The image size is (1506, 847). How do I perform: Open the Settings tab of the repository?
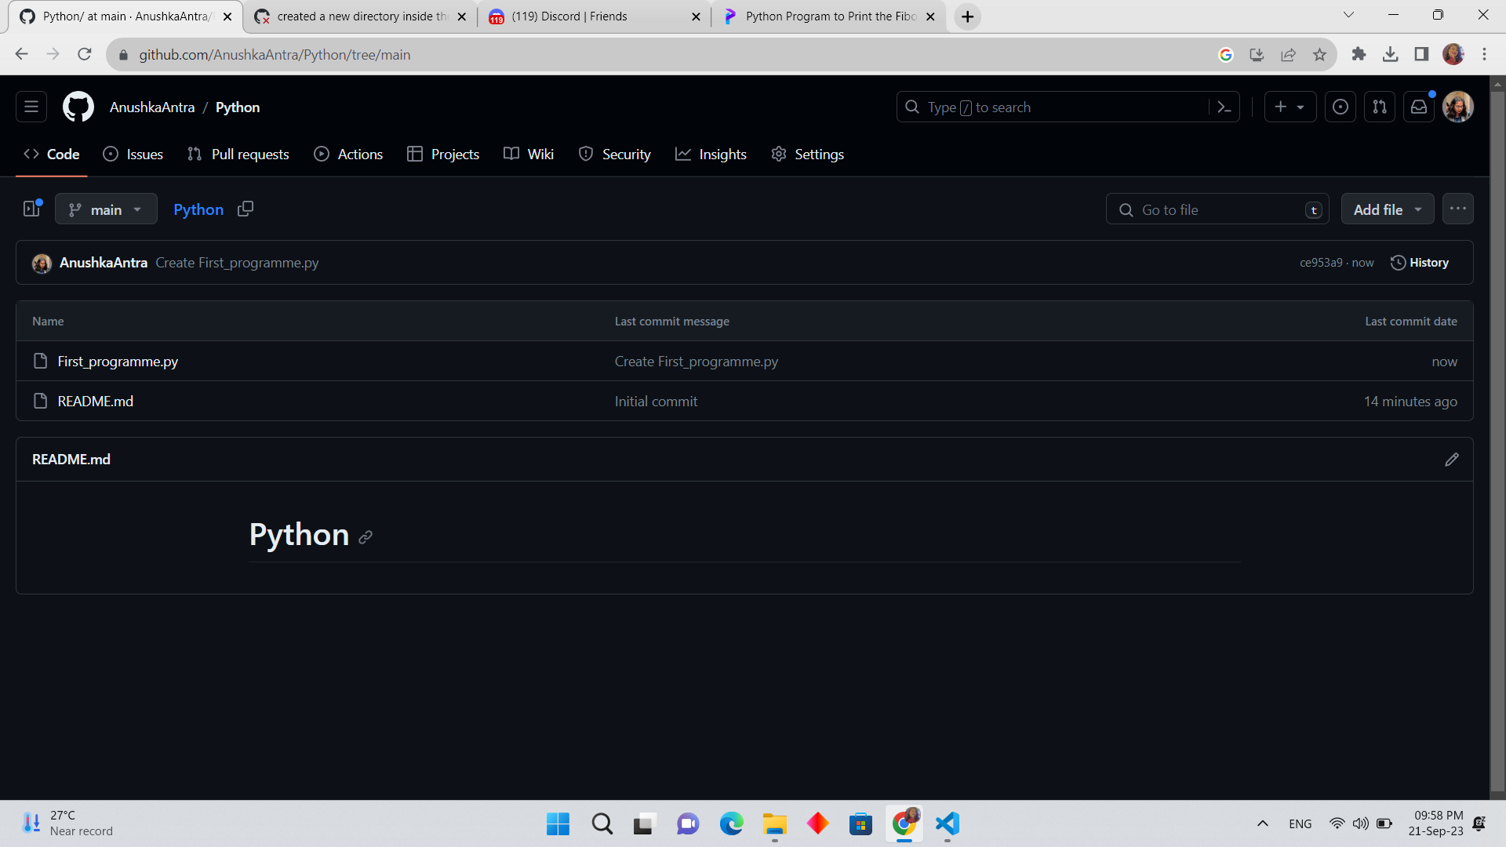coord(807,154)
